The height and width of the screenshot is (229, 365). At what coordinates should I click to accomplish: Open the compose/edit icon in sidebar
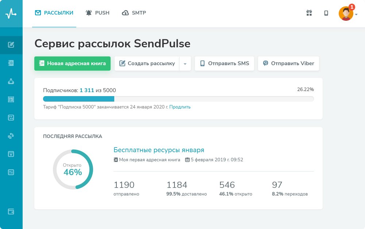(x=11, y=45)
